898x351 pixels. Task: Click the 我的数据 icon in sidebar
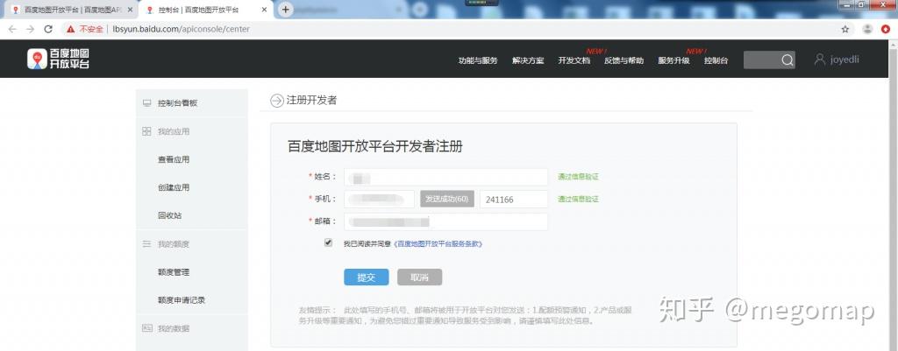[146, 329]
